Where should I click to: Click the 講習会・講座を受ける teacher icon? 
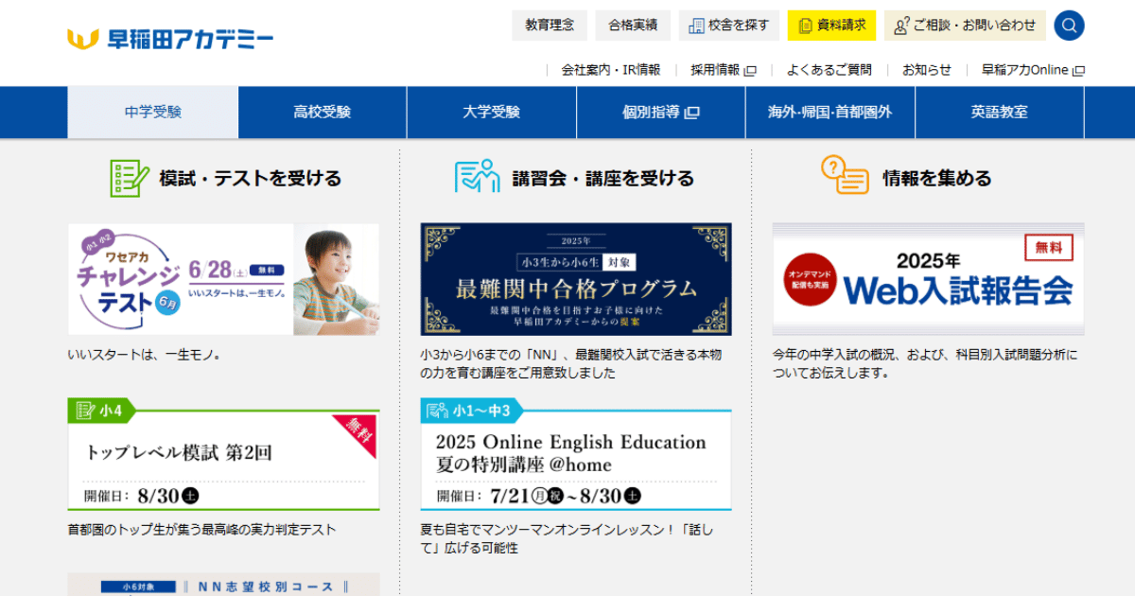(x=477, y=177)
